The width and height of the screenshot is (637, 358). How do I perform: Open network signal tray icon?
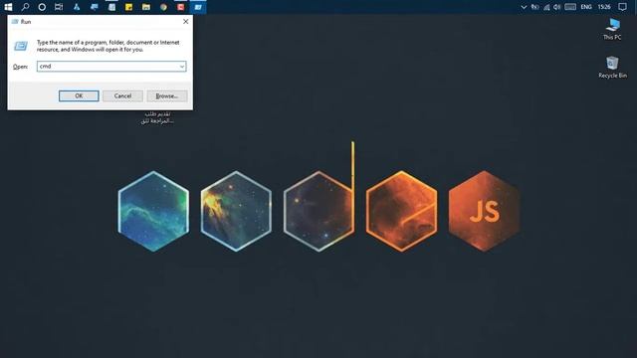(546, 7)
